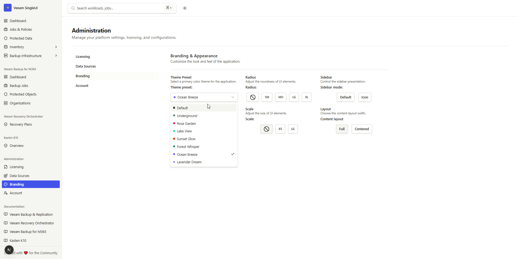Click the M365 Dashboard grid icon
Viewport: 517px width, 259px height.
[6, 77]
